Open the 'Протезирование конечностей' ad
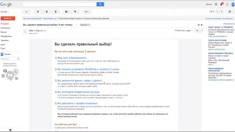 [x=216, y=69]
